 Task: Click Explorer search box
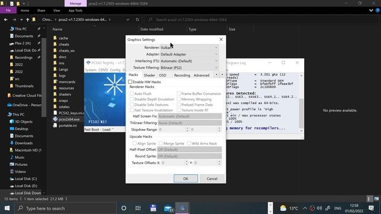(x=261, y=20)
